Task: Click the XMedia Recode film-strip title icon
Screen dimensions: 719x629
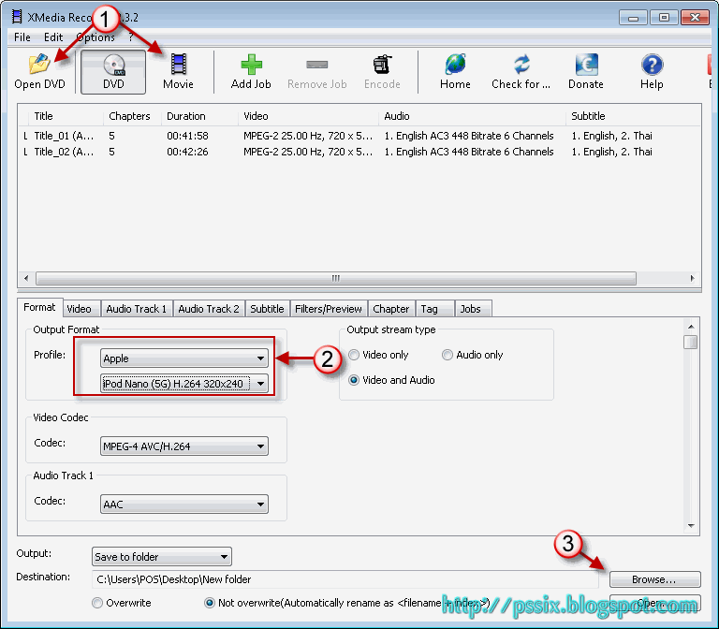Action: click(x=17, y=17)
